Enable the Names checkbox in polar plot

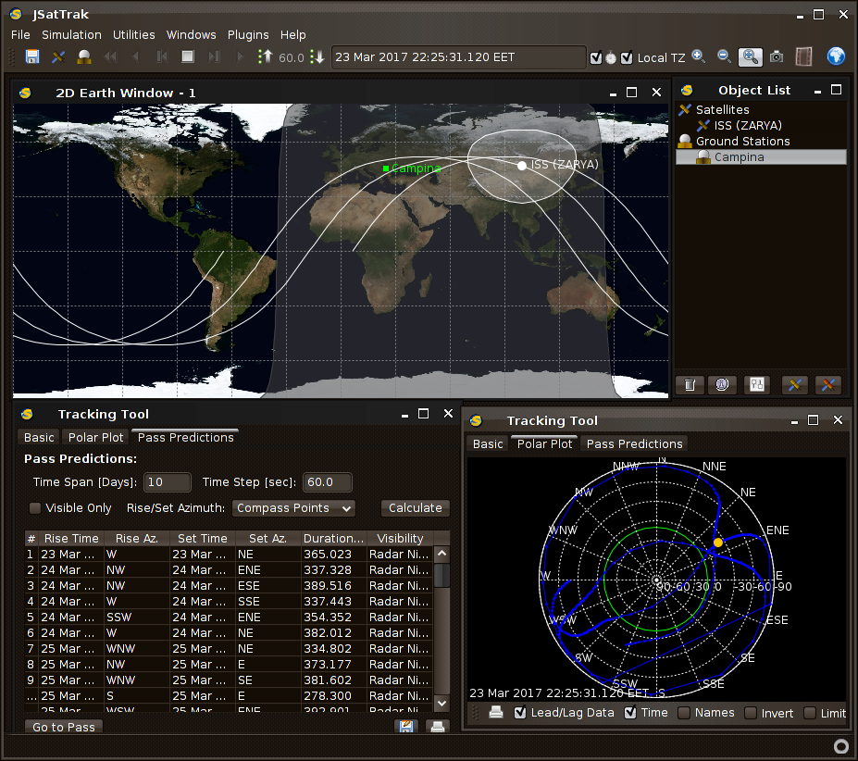pos(684,713)
